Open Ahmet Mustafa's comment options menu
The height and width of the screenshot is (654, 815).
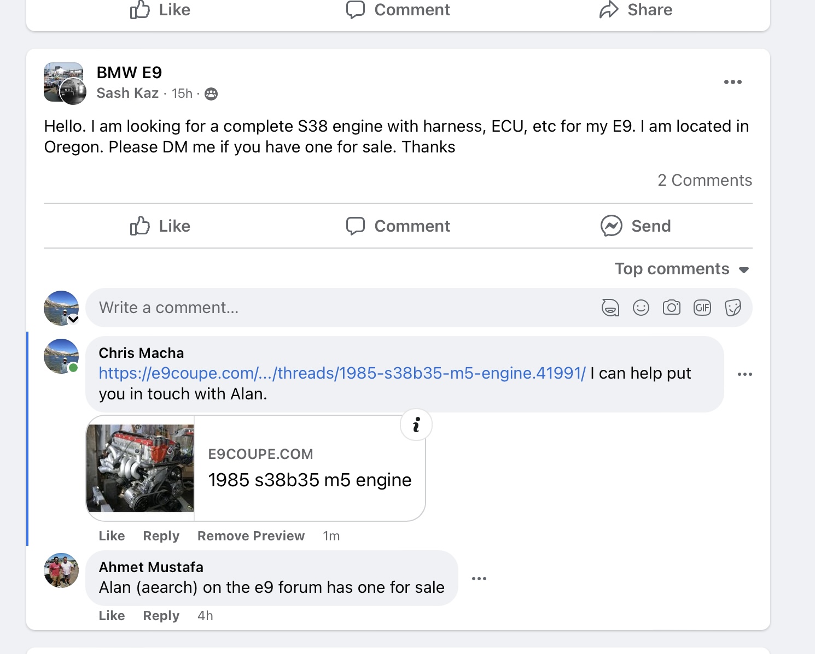(x=479, y=578)
